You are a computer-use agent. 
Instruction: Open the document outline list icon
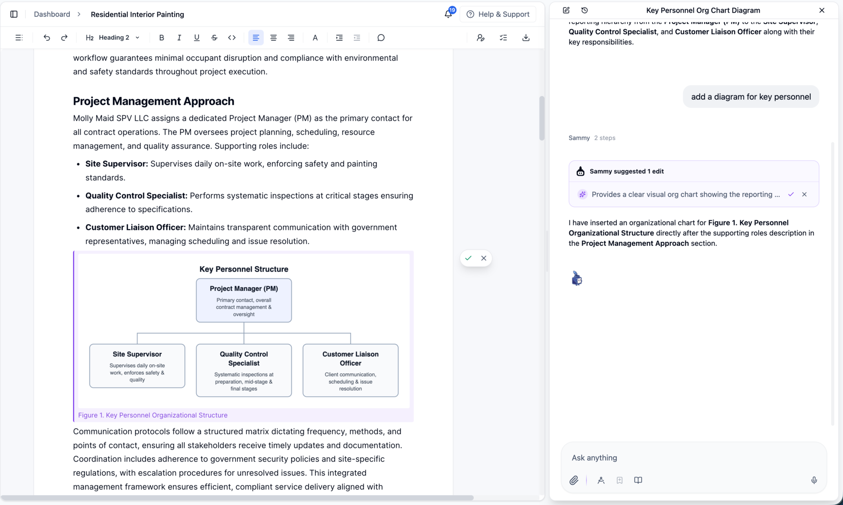tap(19, 37)
